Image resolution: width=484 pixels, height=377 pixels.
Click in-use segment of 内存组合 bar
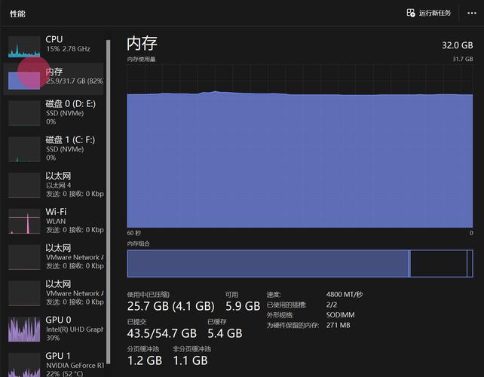pyautogui.click(x=268, y=264)
